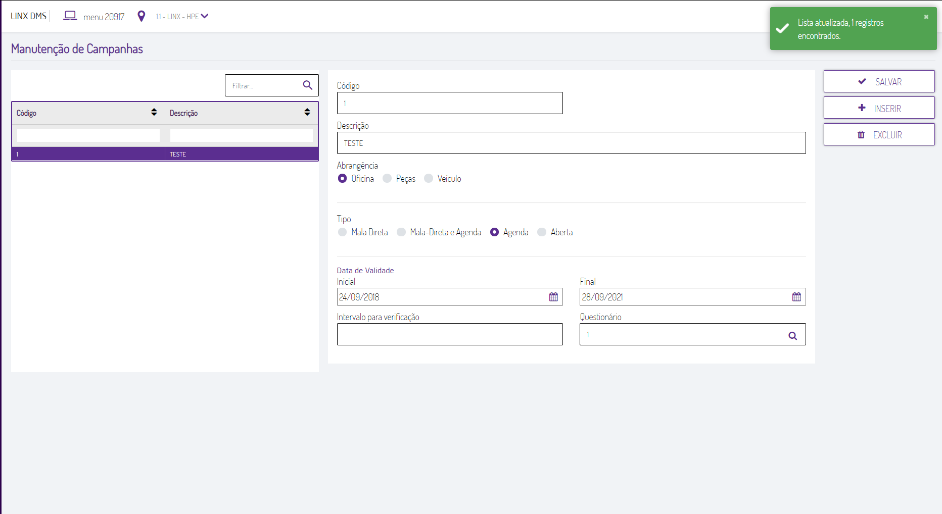Select the Veículo scope radio button

point(429,178)
